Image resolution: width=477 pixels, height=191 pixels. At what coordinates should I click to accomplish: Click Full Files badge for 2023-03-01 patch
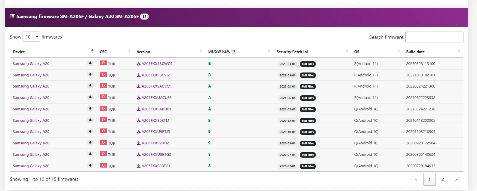click(x=308, y=64)
